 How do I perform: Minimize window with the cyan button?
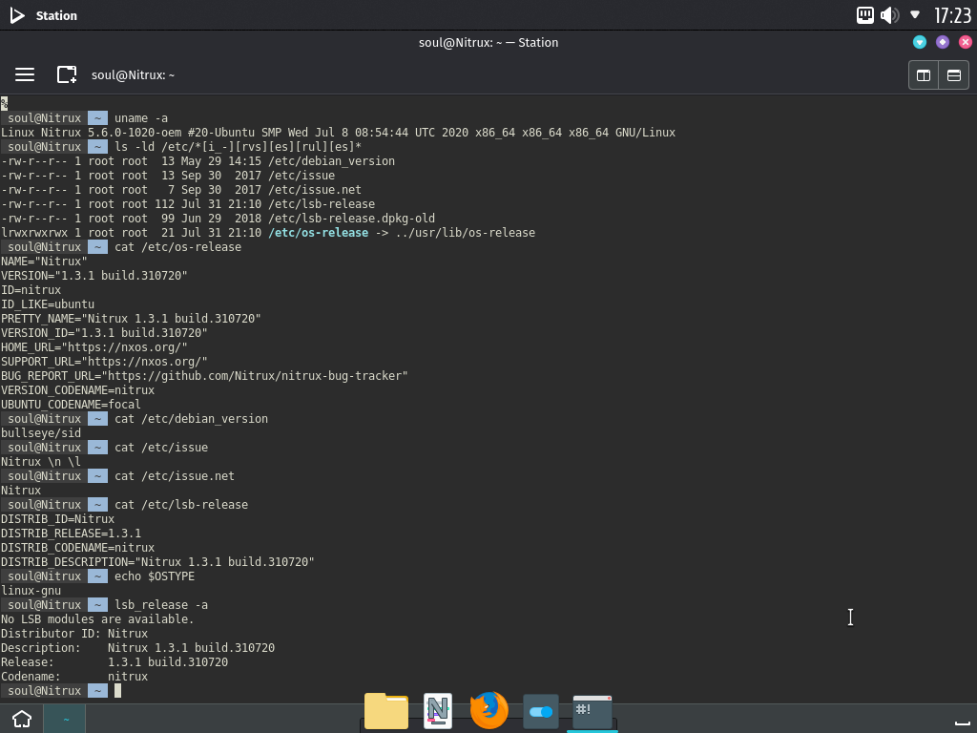pyautogui.click(x=919, y=42)
